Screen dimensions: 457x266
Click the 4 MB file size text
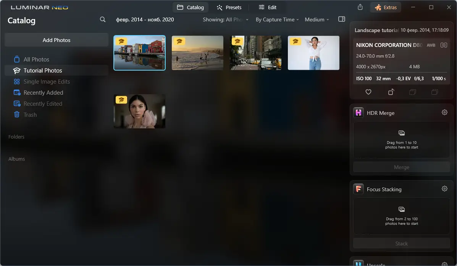tap(415, 67)
